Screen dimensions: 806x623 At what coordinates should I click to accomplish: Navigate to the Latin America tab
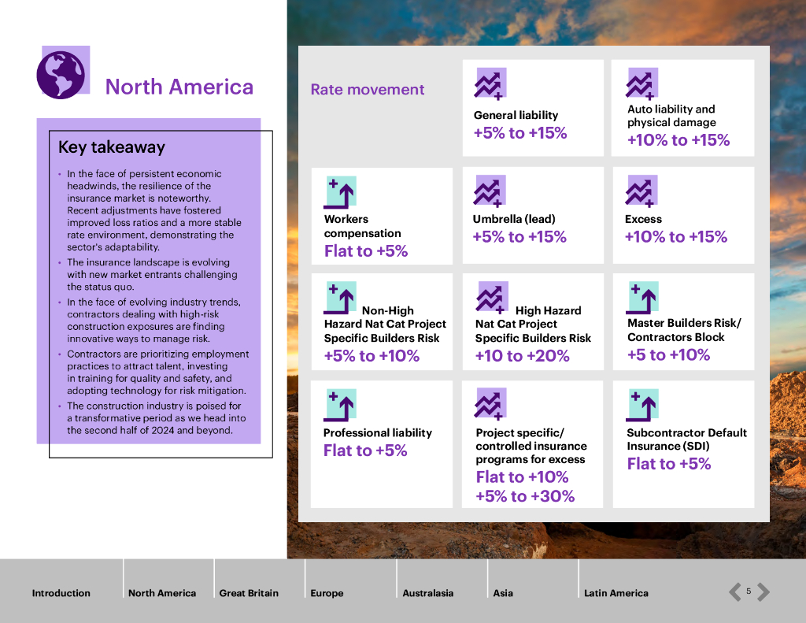click(x=616, y=593)
